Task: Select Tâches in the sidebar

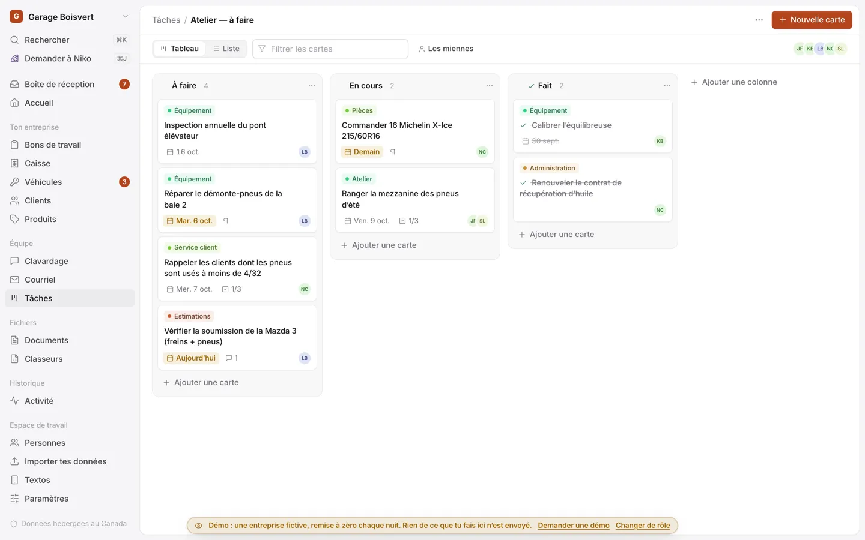Action: [70, 298]
